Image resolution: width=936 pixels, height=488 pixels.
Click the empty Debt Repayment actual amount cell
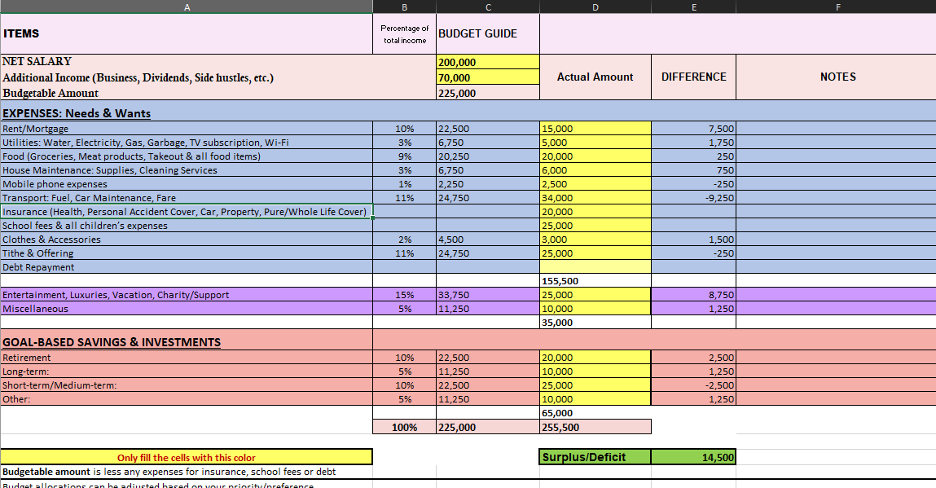point(595,267)
